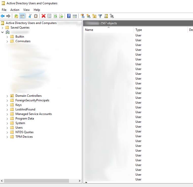
Task: Open Properties from the toolbar
Action: click(49, 16)
